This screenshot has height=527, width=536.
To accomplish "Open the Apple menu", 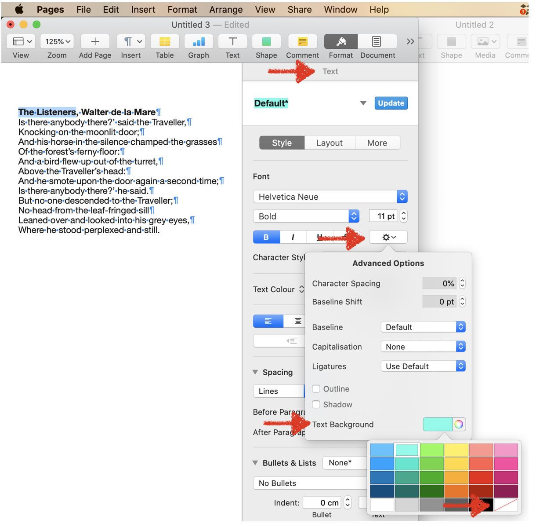I will pyautogui.click(x=19, y=9).
